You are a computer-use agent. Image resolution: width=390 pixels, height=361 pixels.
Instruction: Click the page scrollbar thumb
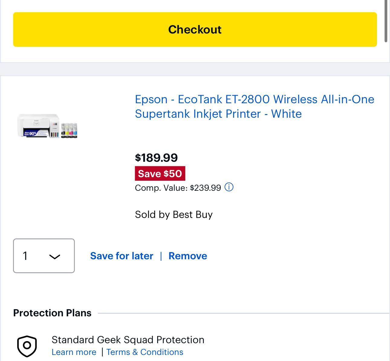click(x=386, y=21)
